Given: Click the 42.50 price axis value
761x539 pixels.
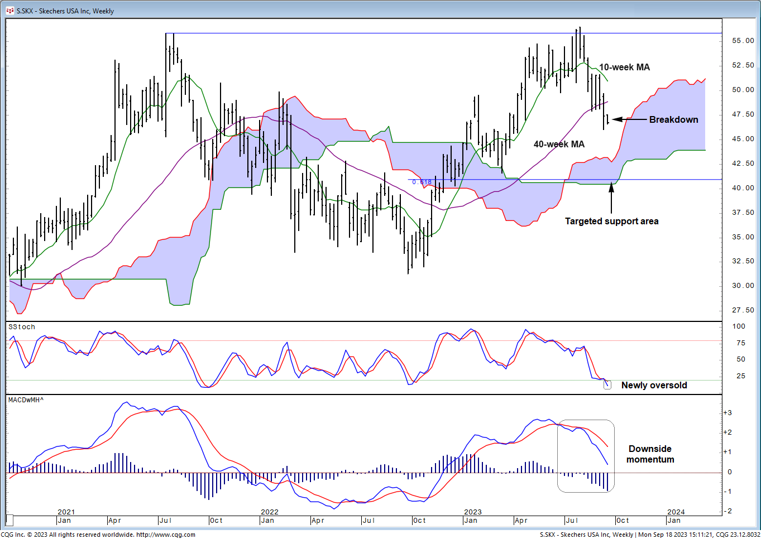Looking at the screenshot, I should click(x=743, y=163).
